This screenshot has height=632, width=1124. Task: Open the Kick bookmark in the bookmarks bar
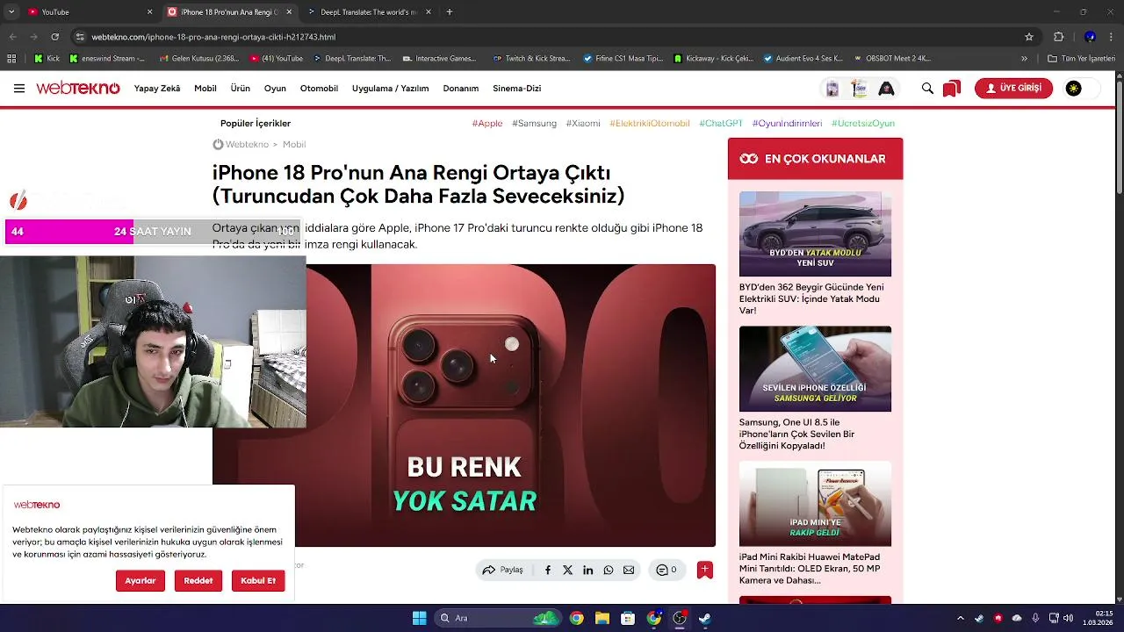tap(47, 59)
